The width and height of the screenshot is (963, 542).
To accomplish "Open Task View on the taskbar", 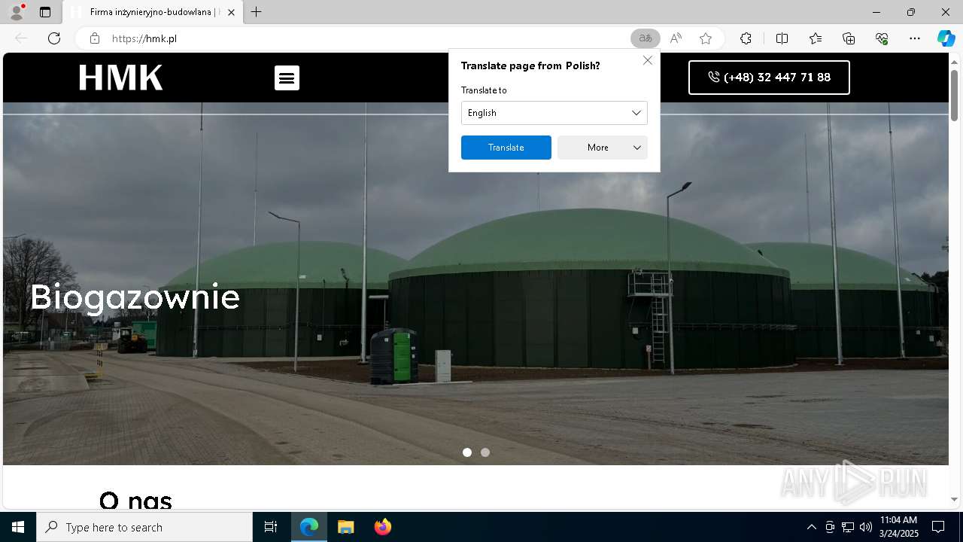I will [x=271, y=527].
